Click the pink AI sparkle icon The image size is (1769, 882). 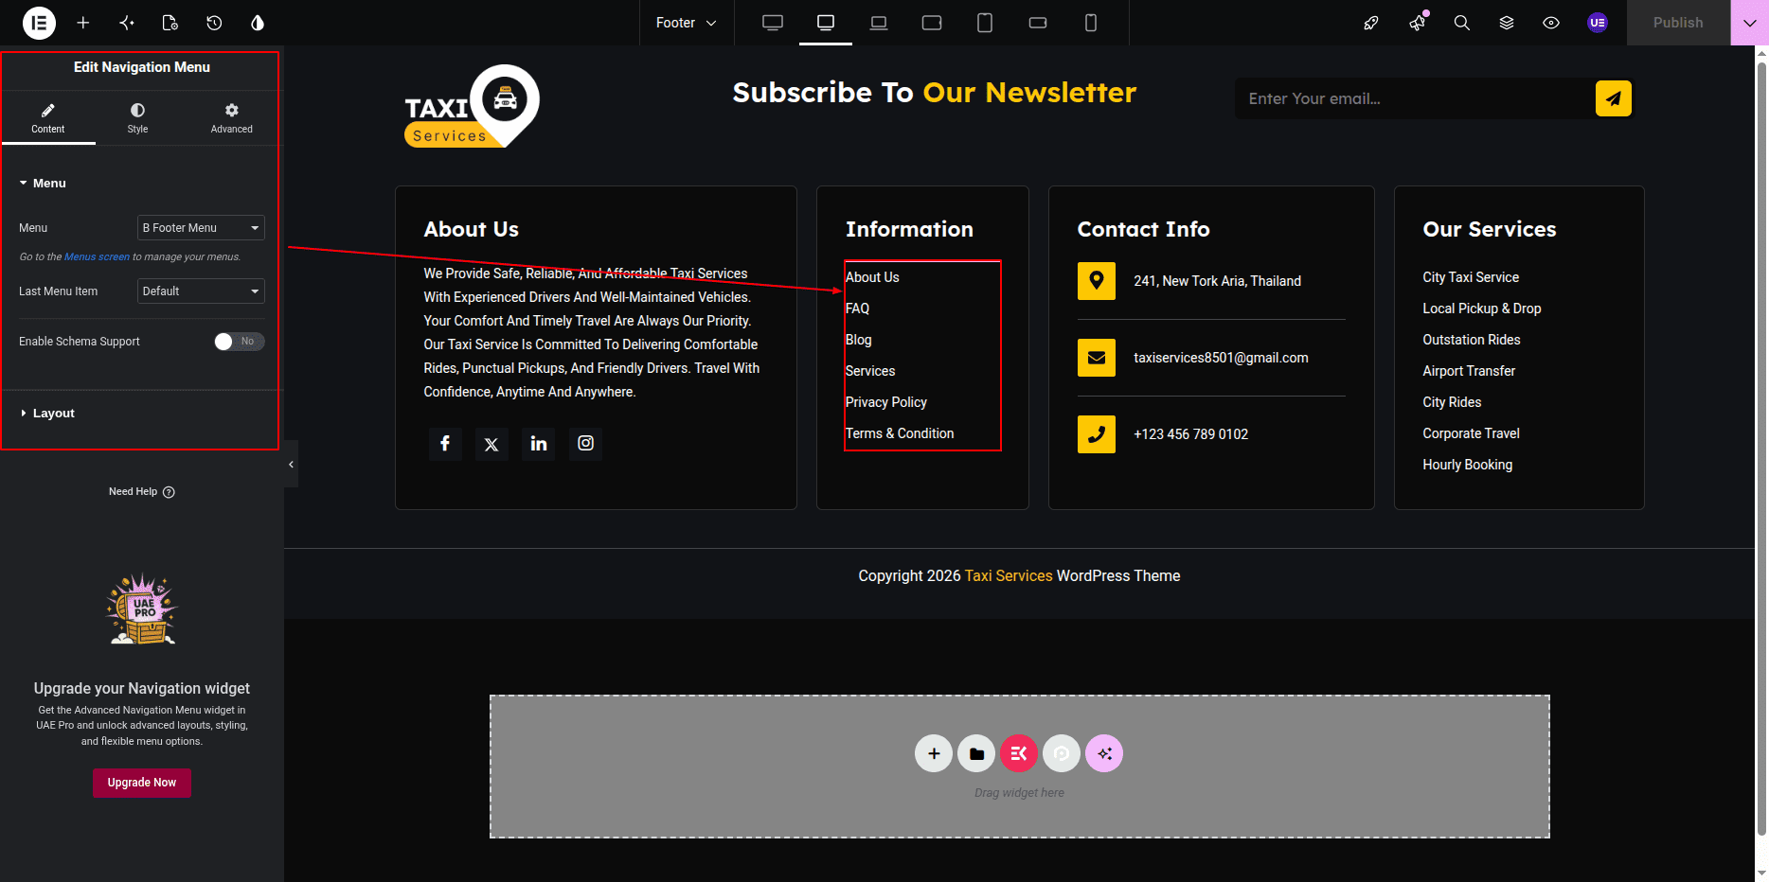point(1104,753)
